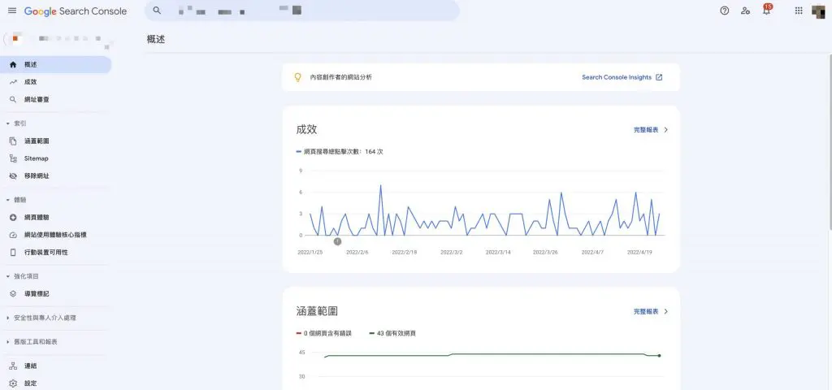Click the page vertical scrollbar
The width and height of the screenshot is (832, 390).
tap(830, 141)
